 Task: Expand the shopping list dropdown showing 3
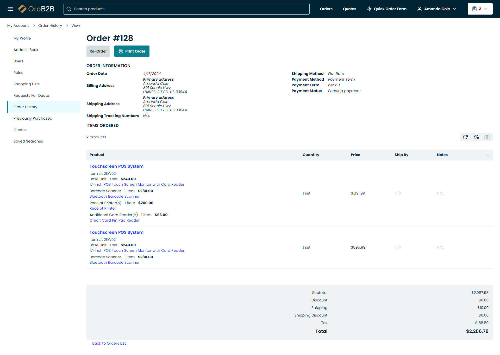click(x=480, y=9)
